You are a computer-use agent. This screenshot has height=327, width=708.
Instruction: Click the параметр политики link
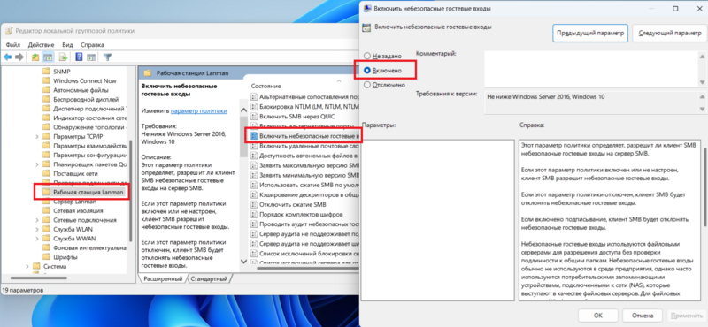coord(198,110)
